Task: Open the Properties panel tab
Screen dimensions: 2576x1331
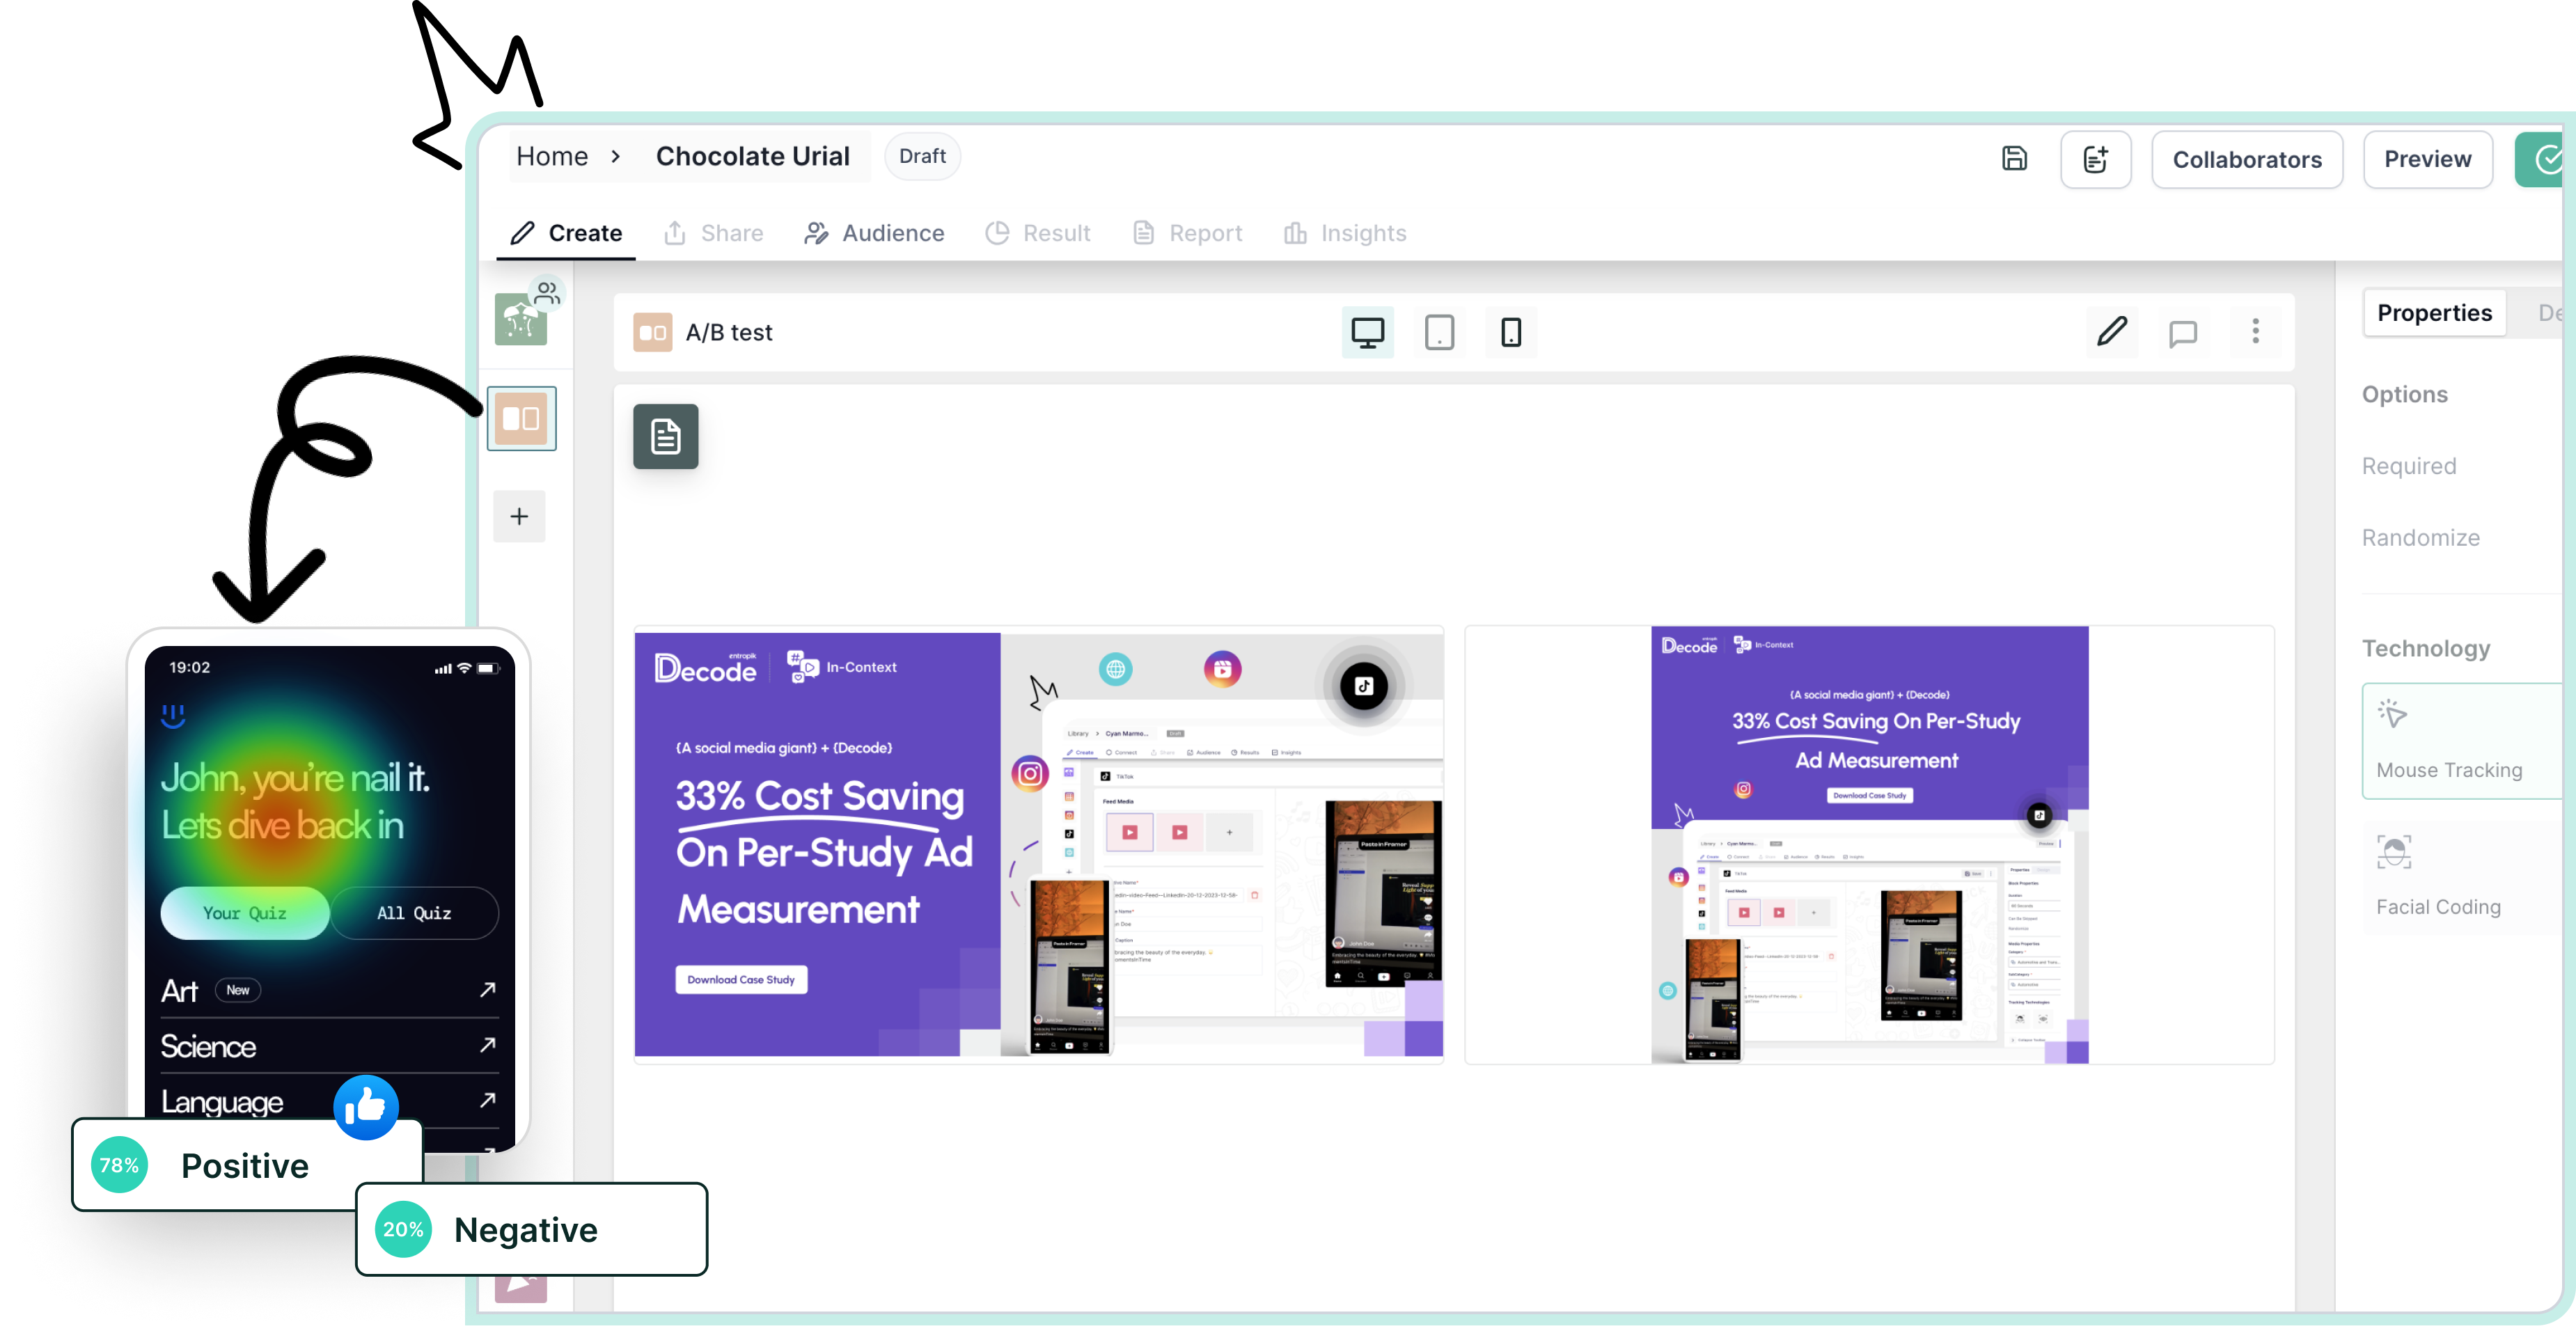Action: [2434, 313]
